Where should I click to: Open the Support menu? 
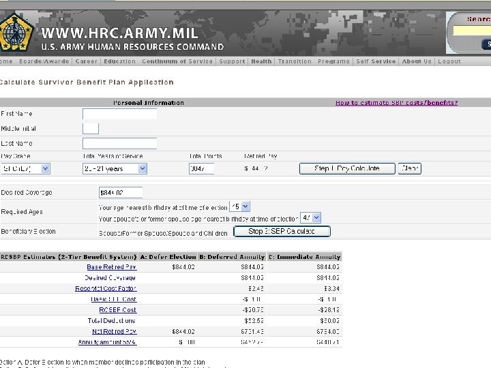coord(232,61)
